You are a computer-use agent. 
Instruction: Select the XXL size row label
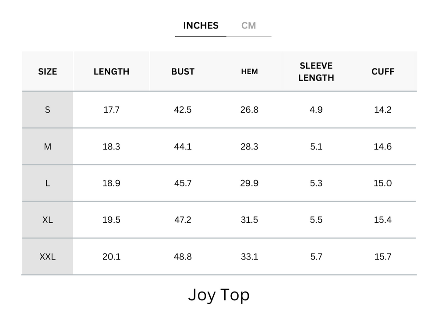(48, 256)
